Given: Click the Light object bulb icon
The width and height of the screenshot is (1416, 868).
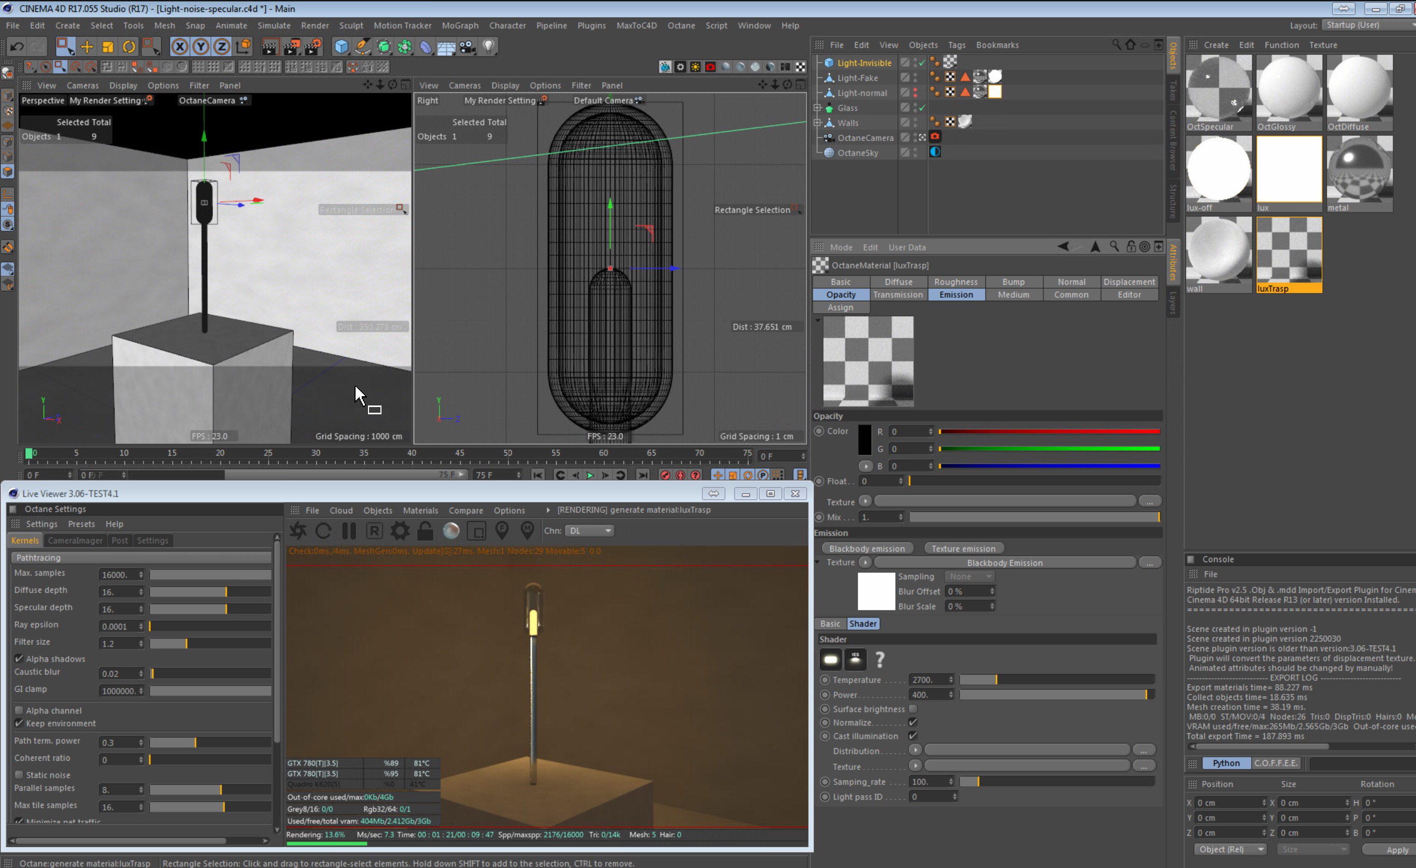Looking at the screenshot, I should [488, 47].
